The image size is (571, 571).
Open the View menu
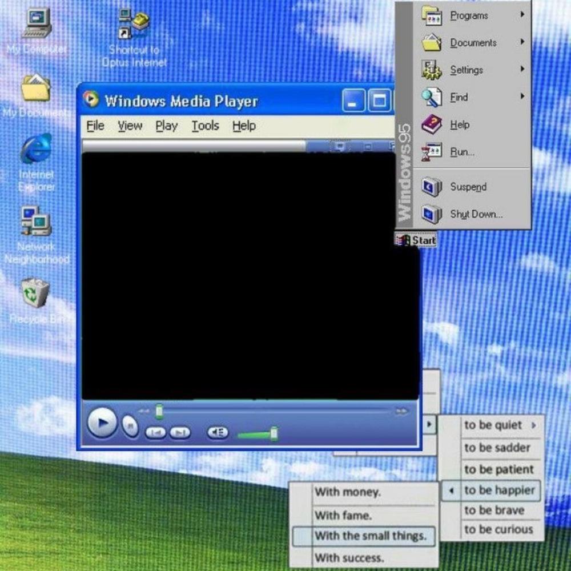(x=130, y=126)
